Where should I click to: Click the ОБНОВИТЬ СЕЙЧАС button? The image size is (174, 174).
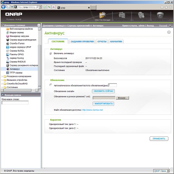tap(103, 91)
